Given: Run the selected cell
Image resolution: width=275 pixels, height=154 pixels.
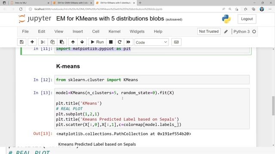Looking at the screenshot, I should 98,42.
